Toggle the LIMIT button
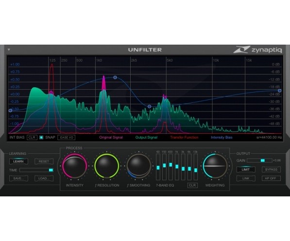This screenshot has width=290, height=241. 246,170
